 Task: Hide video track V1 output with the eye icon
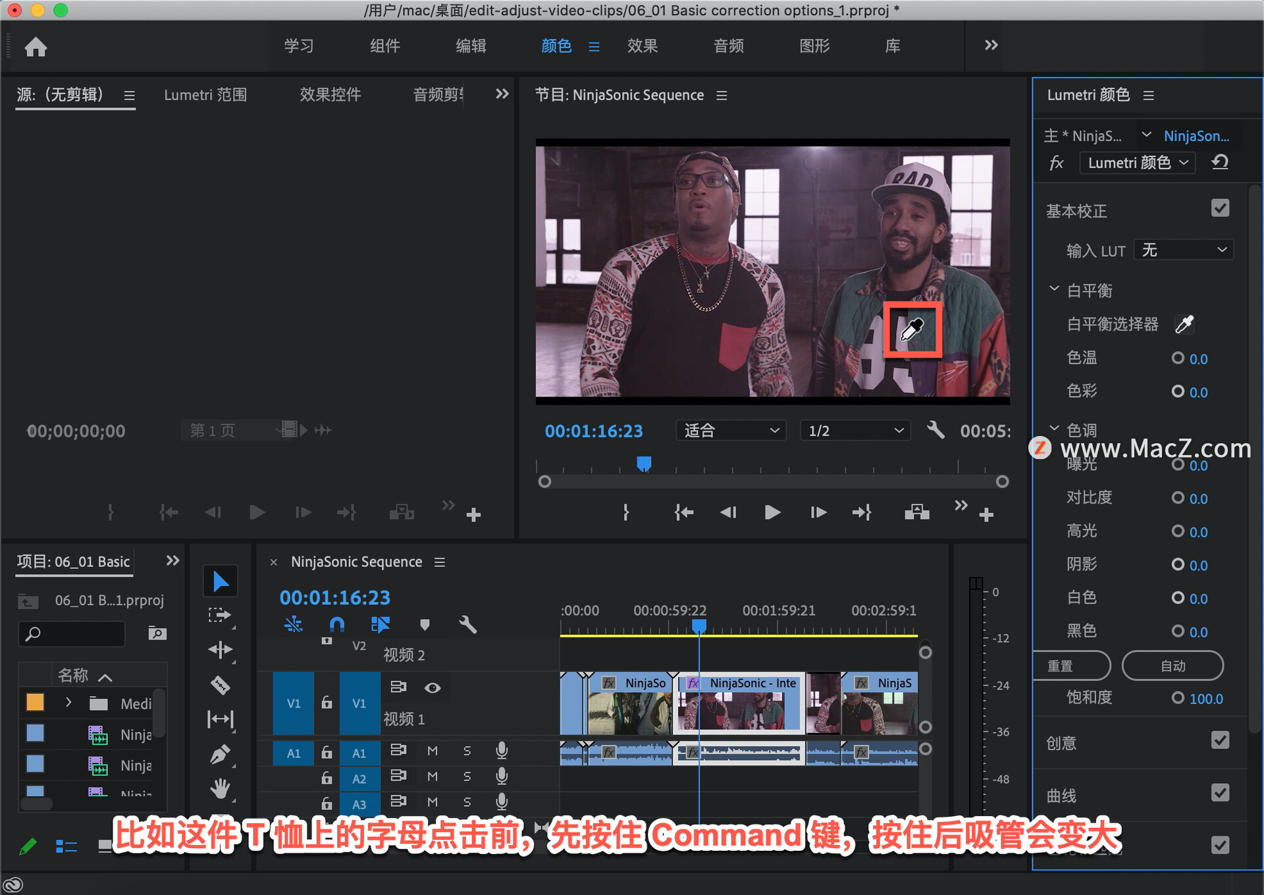(433, 688)
